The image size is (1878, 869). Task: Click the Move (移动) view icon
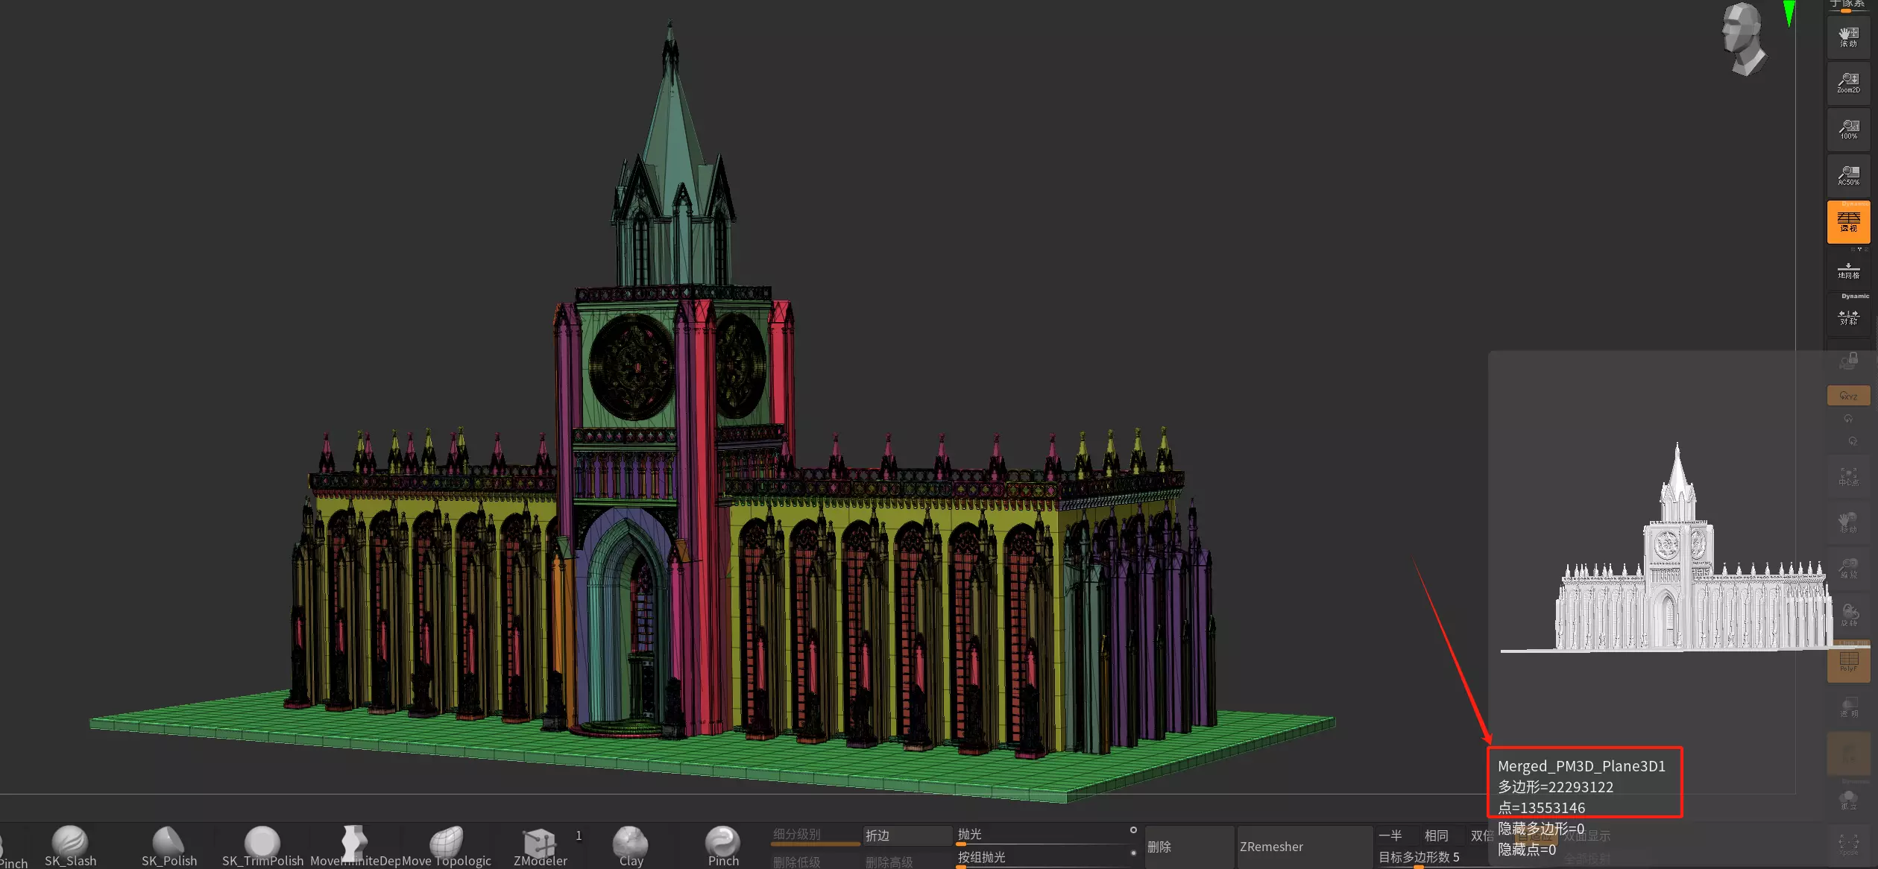1848,522
